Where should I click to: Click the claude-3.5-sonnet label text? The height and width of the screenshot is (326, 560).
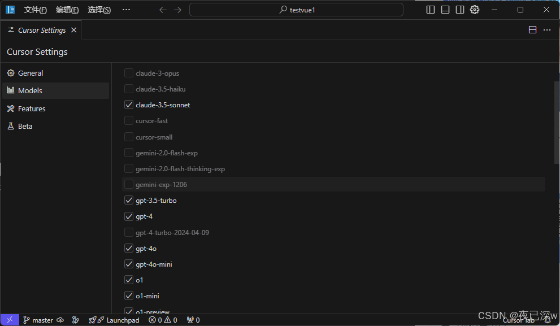pyautogui.click(x=163, y=105)
